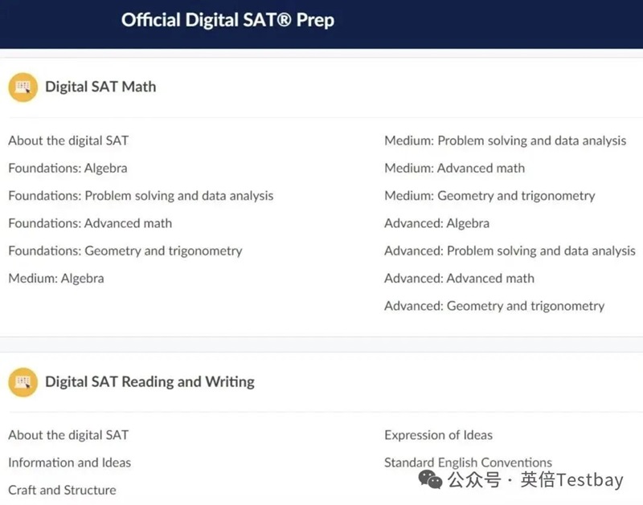
Task: Open About the digital SAT under Math
Action: 68,141
